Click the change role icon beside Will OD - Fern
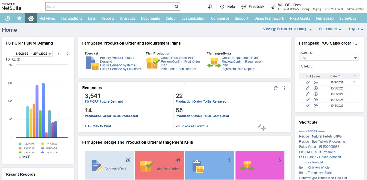Screen dimensions: 367x180 [x=273, y=6]
